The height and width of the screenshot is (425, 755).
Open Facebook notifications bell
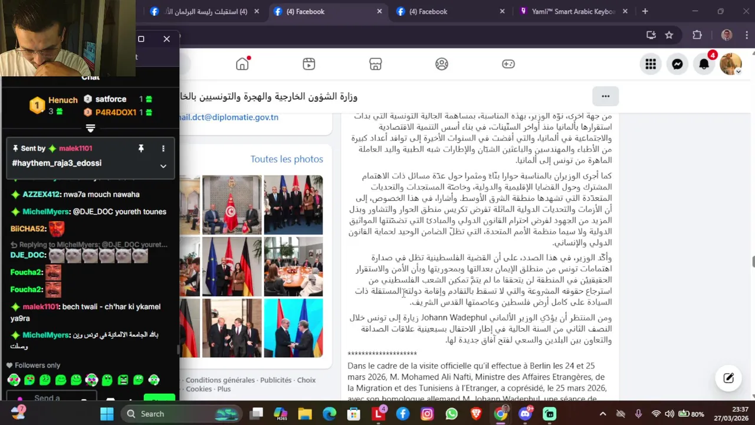tap(704, 64)
